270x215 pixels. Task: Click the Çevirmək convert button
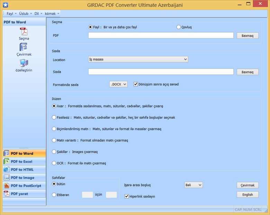click(x=247, y=185)
